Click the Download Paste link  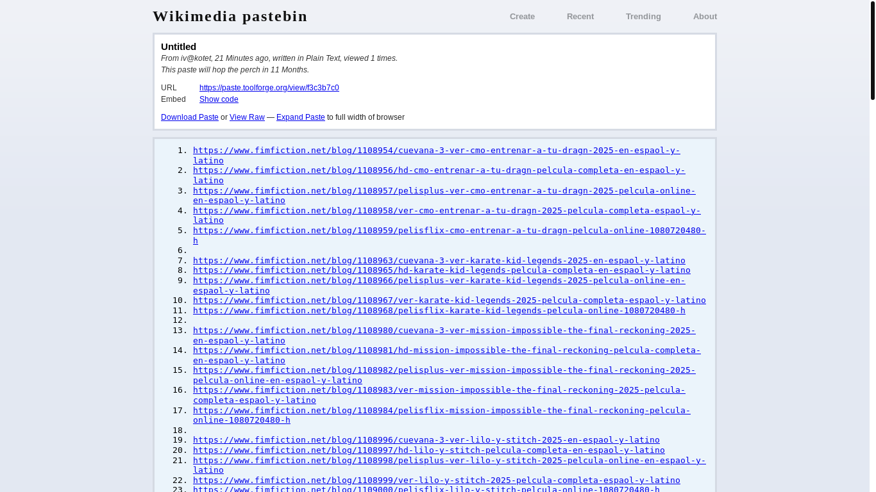point(190,117)
